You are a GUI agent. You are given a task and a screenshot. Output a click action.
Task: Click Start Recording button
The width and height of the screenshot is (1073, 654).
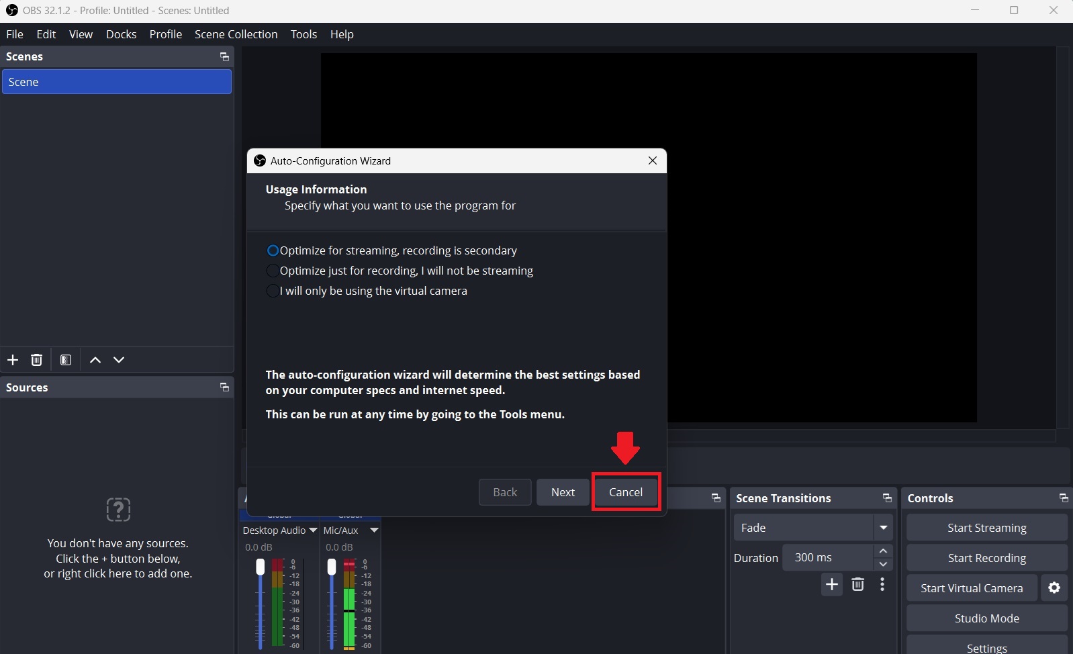point(986,558)
